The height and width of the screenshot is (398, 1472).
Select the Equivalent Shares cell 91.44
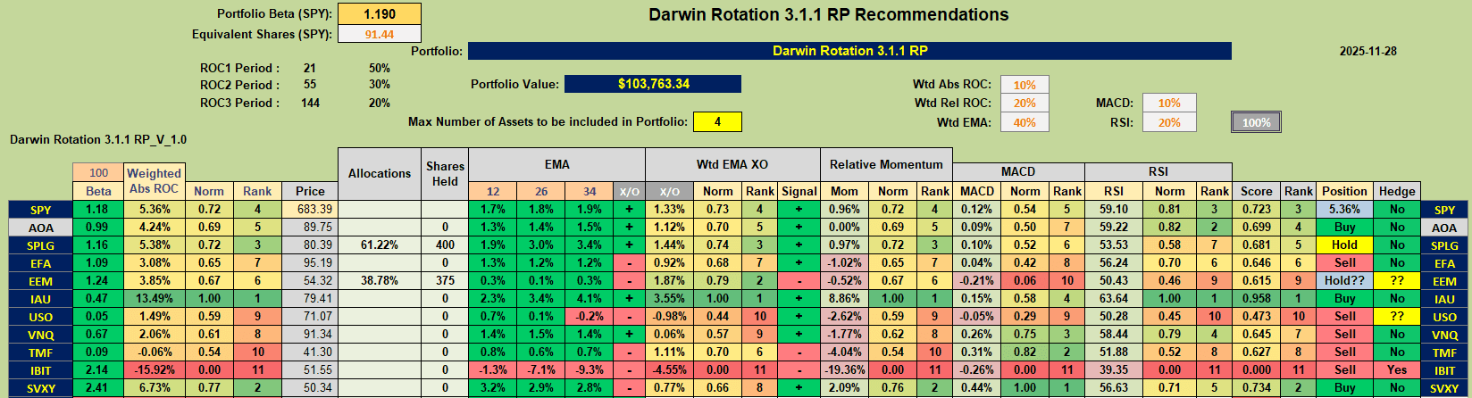(380, 34)
